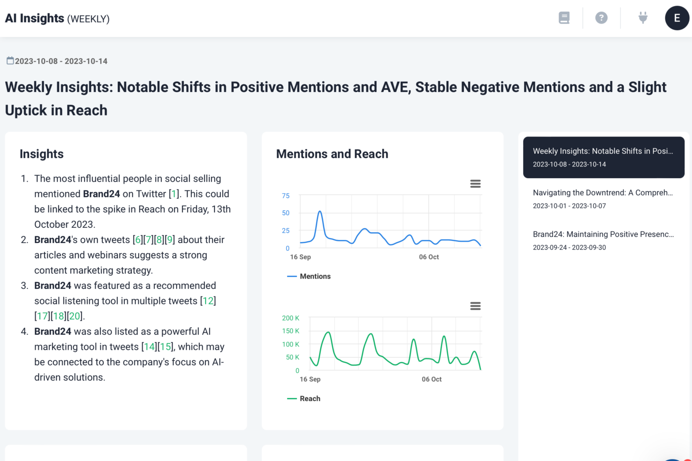The height and width of the screenshot is (461, 692).
Task: Click the blue Mentions line spike
Action: pyautogui.click(x=320, y=213)
